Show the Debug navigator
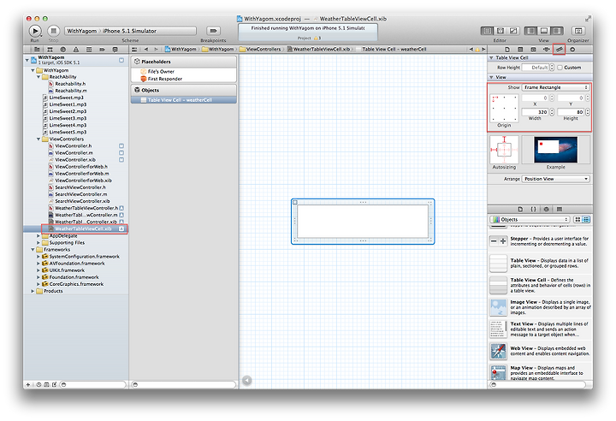The image size is (616, 421). point(89,50)
